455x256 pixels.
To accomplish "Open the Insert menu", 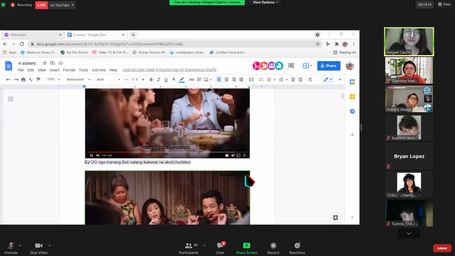I will (x=54, y=70).
